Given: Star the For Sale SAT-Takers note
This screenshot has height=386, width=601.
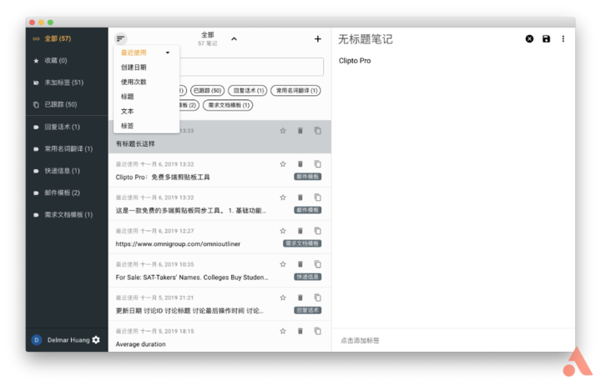Looking at the screenshot, I should (x=283, y=263).
